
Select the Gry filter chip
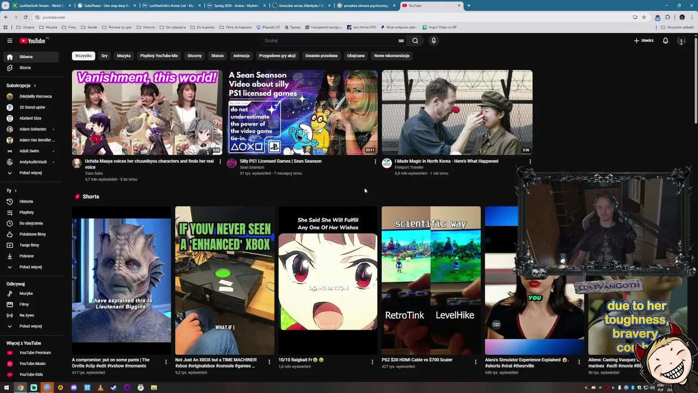(104, 56)
